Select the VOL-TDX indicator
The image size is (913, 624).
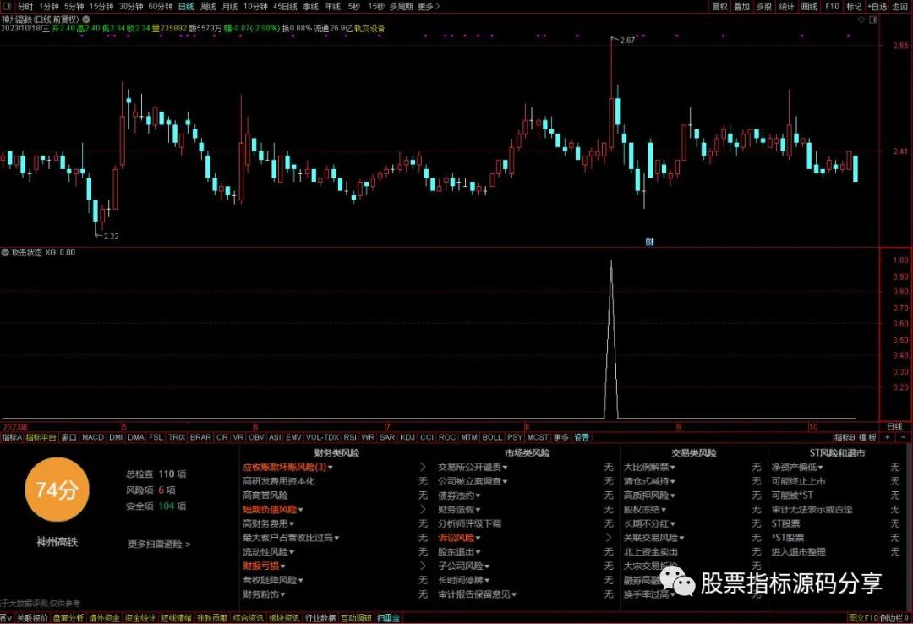(x=322, y=437)
